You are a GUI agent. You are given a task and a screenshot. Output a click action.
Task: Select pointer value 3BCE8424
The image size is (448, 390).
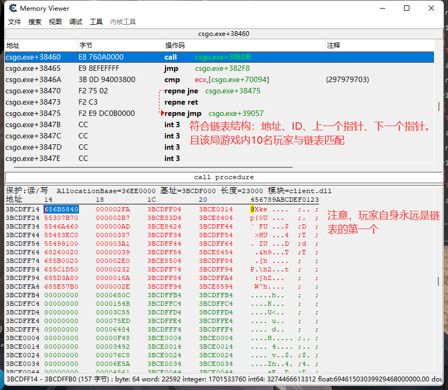[164, 226]
